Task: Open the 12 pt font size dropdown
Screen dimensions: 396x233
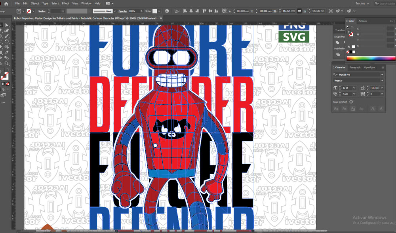Action: pyautogui.click(x=354, y=88)
